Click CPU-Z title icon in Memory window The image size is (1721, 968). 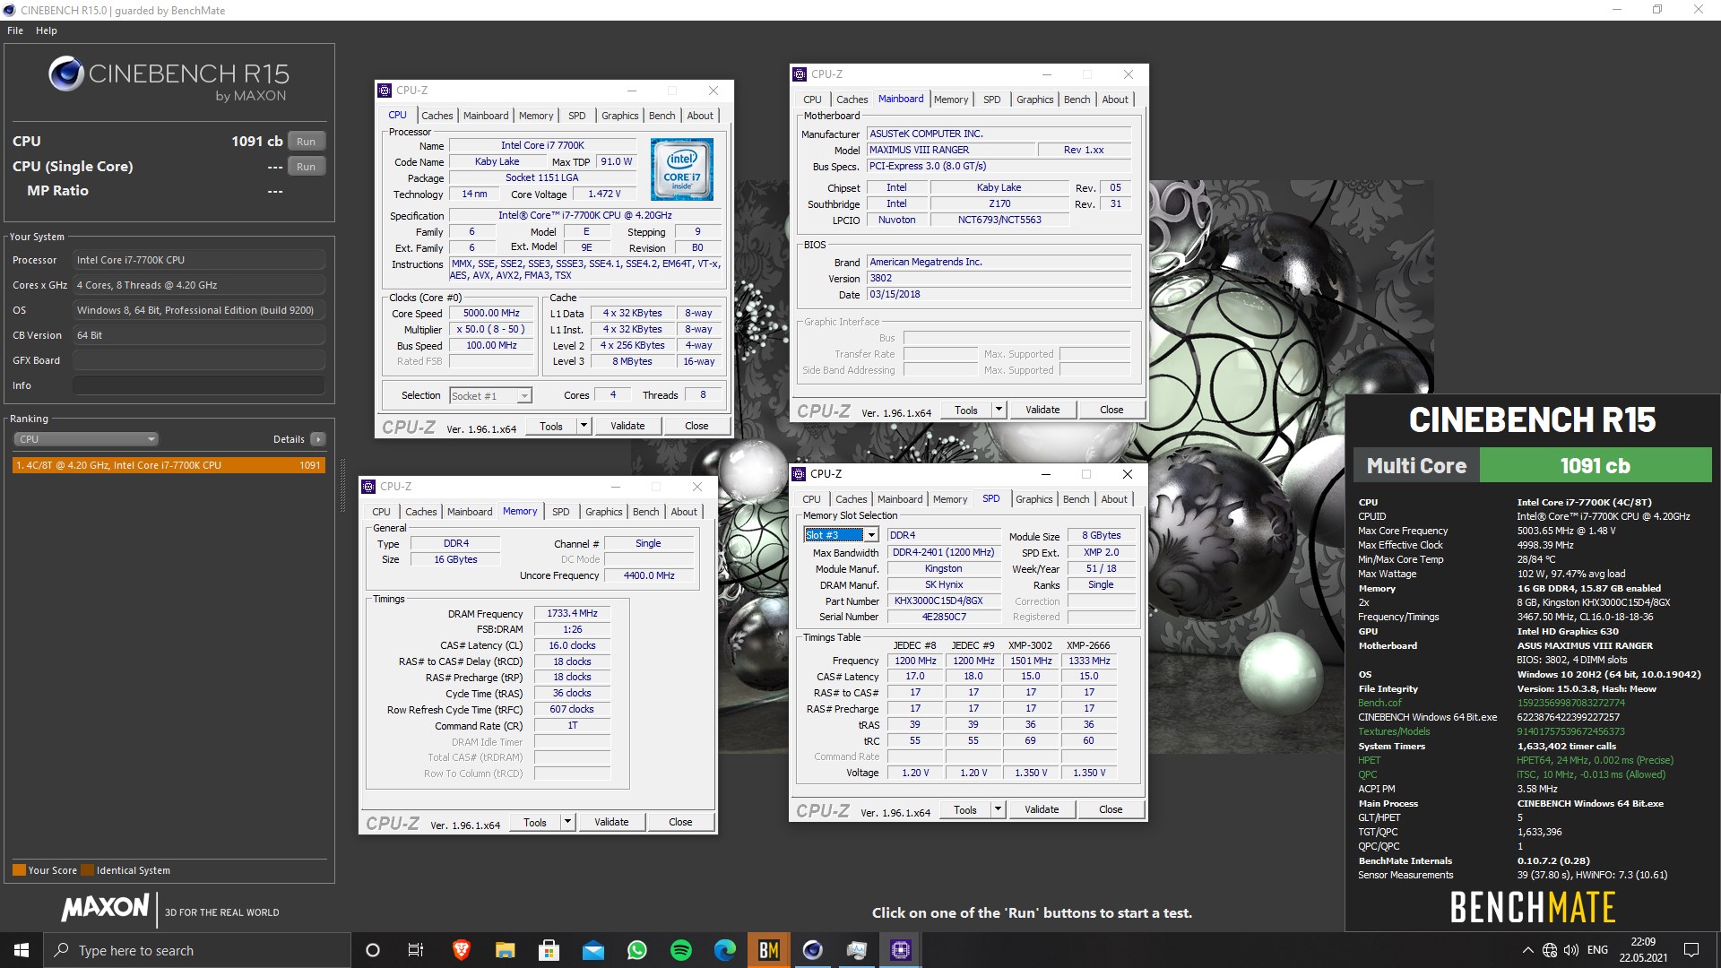click(368, 487)
